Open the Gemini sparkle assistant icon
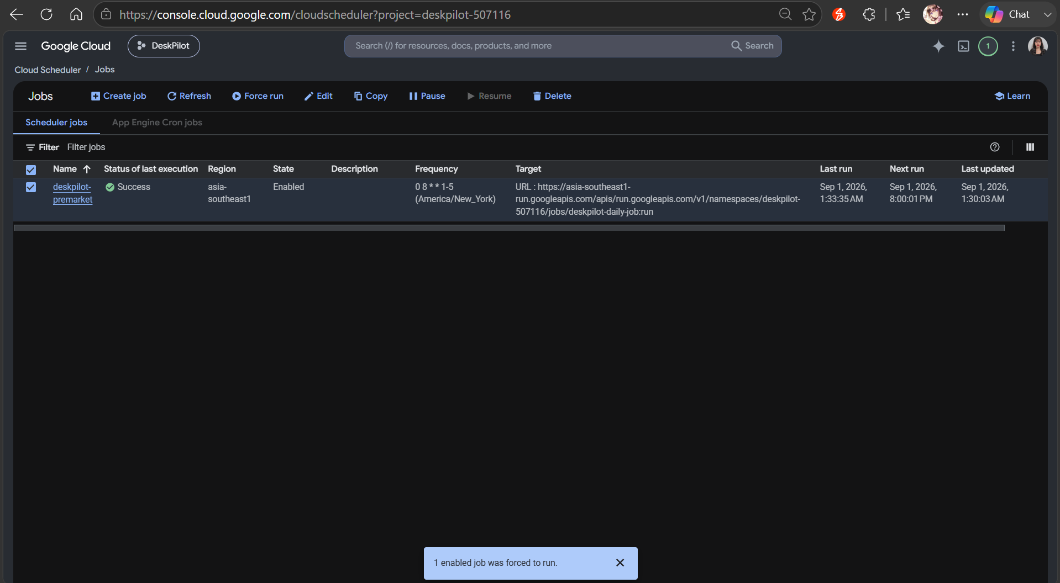 click(938, 46)
